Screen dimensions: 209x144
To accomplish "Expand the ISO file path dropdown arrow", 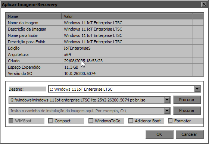I will tap(167, 100).
